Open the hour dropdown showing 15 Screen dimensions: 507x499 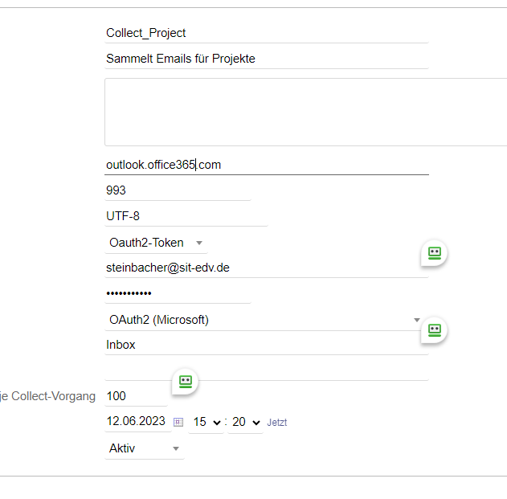pos(206,422)
